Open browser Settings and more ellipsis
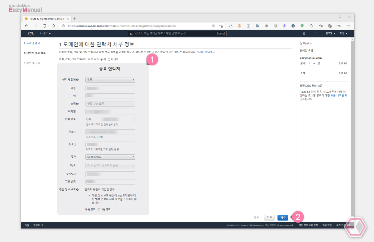This screenshot has height=242, width=374. [x=348, y=26]
